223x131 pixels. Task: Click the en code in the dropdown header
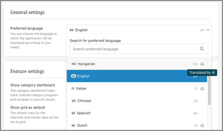coord(202,30)
